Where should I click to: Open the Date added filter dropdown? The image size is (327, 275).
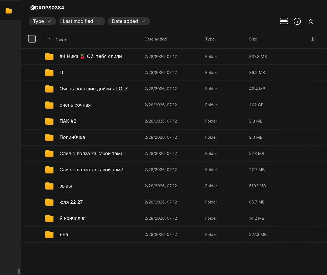129,21
